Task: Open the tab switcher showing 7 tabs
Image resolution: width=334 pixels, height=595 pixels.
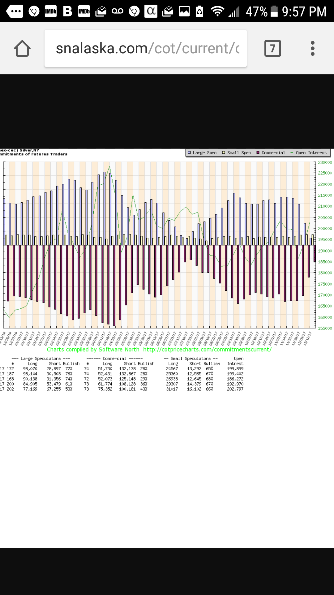Action: 272,48
